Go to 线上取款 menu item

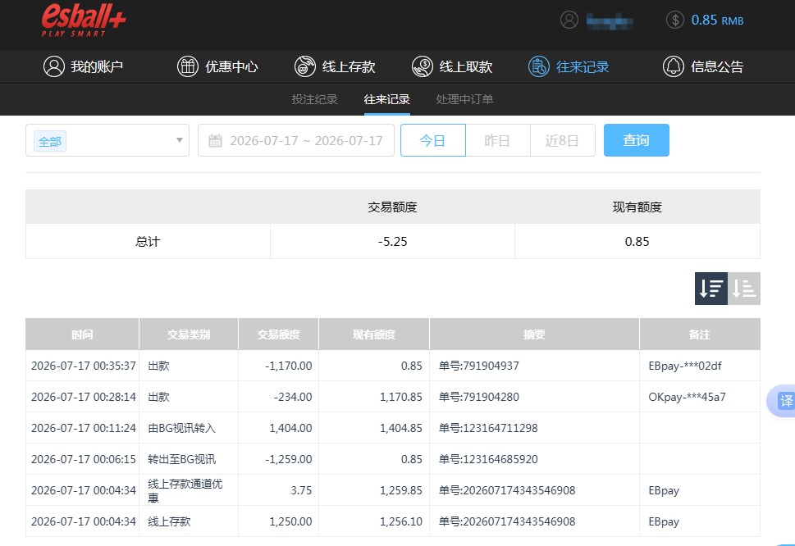[452, 66]
